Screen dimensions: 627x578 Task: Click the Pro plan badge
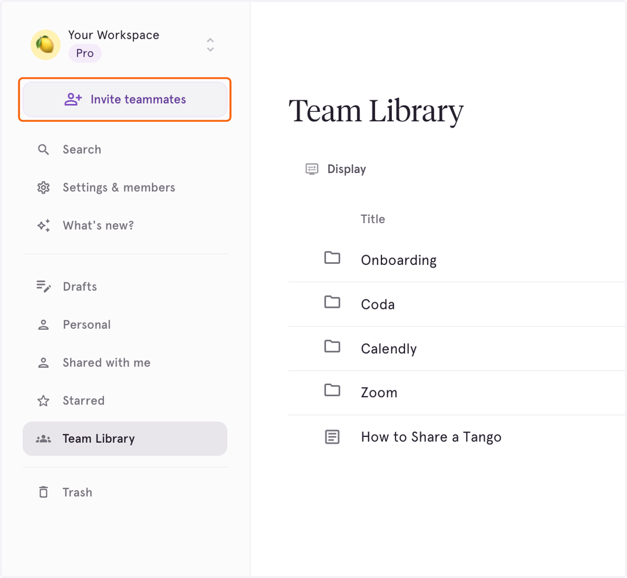85,53
